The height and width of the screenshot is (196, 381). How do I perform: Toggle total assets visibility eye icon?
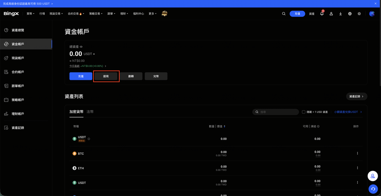tap(81, 47)
